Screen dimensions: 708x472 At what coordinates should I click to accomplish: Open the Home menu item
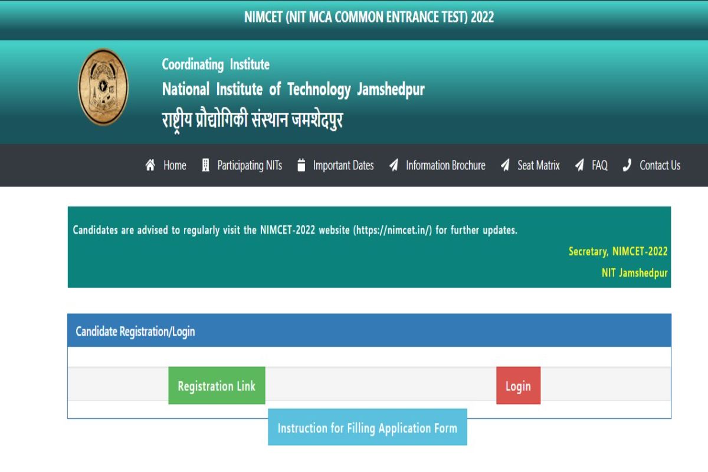(175, 166)
